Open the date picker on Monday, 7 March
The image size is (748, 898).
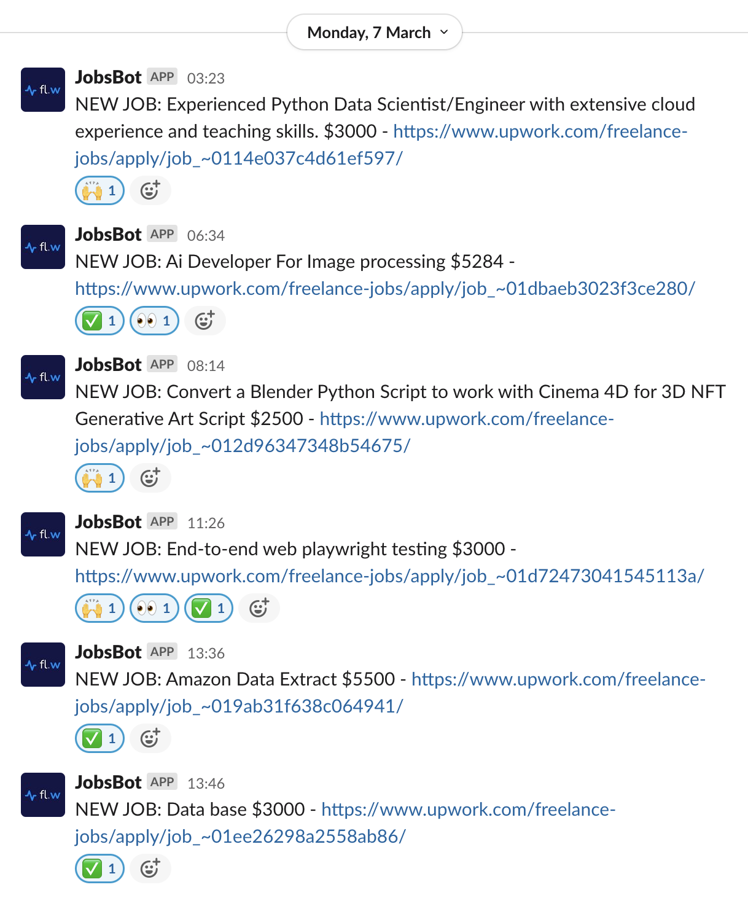tap(375, 32)
